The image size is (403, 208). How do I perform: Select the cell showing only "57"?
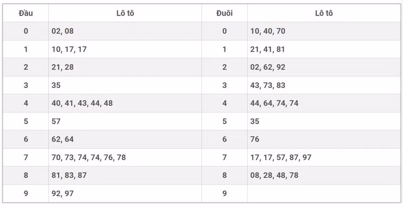[56, 121]
